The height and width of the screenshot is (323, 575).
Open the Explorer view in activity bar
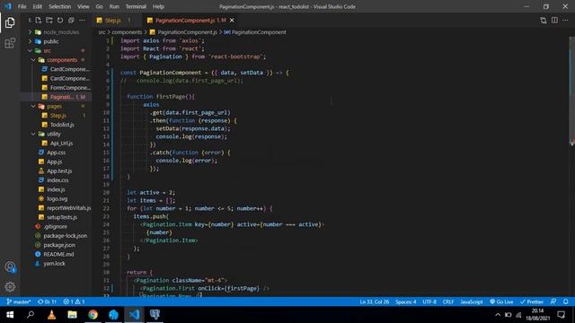(x=10, y=22)
